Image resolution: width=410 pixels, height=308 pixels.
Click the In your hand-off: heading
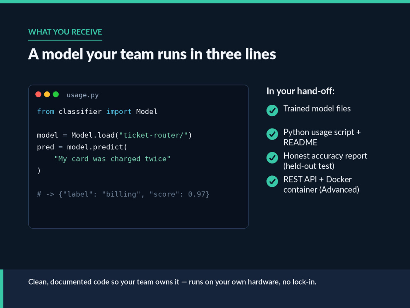pos(301,91)
